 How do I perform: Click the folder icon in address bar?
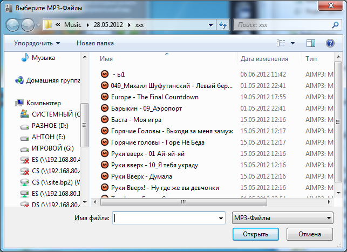coord(48,25)
